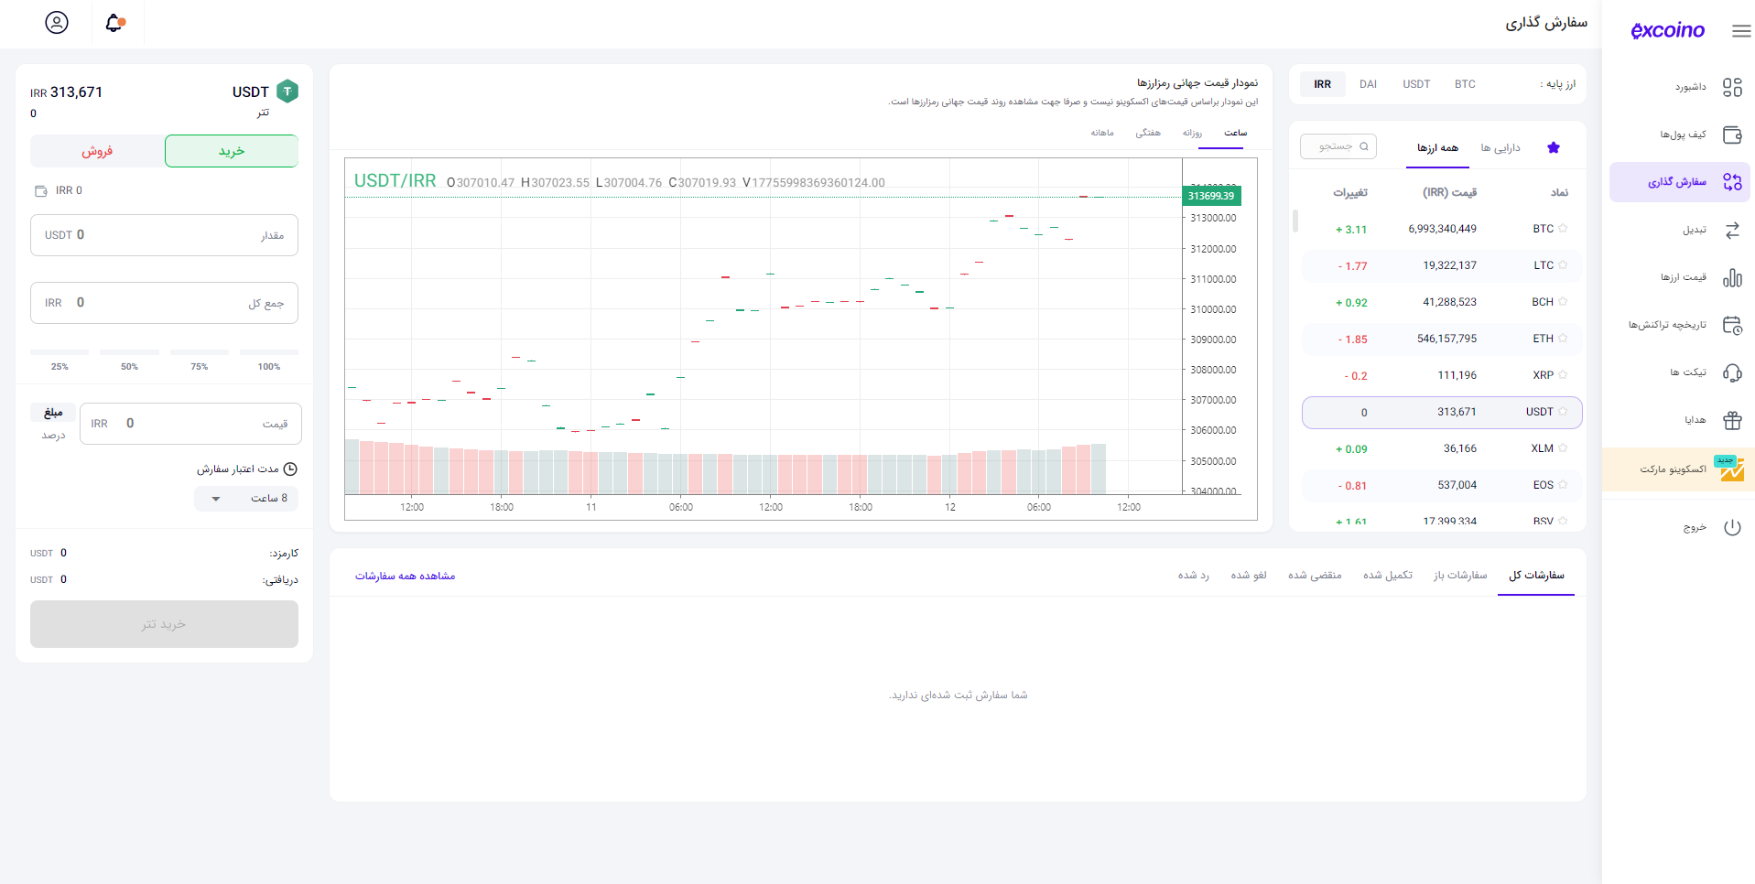Switch chart to hourly (ساعت)
1755x884 pixels.
click(1235, 133)
